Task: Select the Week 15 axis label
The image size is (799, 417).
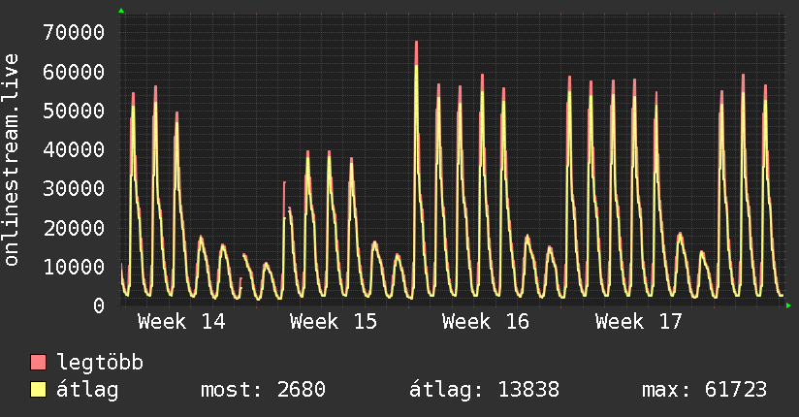Action: coord(334,321)
